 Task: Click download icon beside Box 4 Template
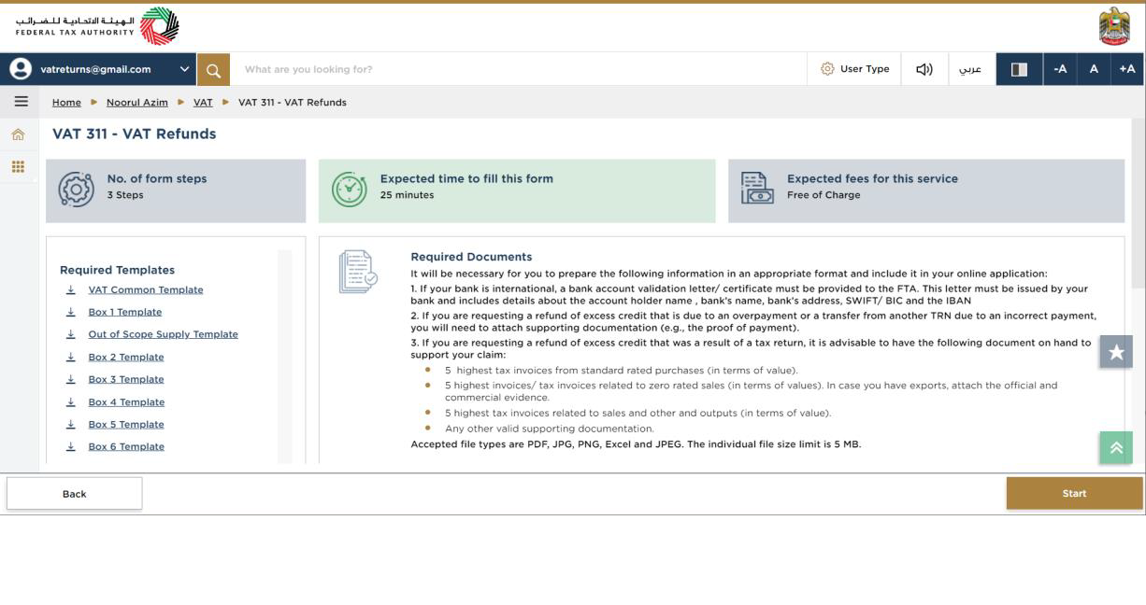pyautogui.click(x=71, y=401)
